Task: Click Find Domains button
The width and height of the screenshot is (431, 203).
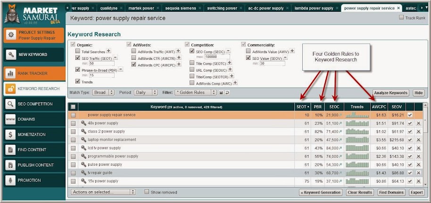Action: [391, 192]
